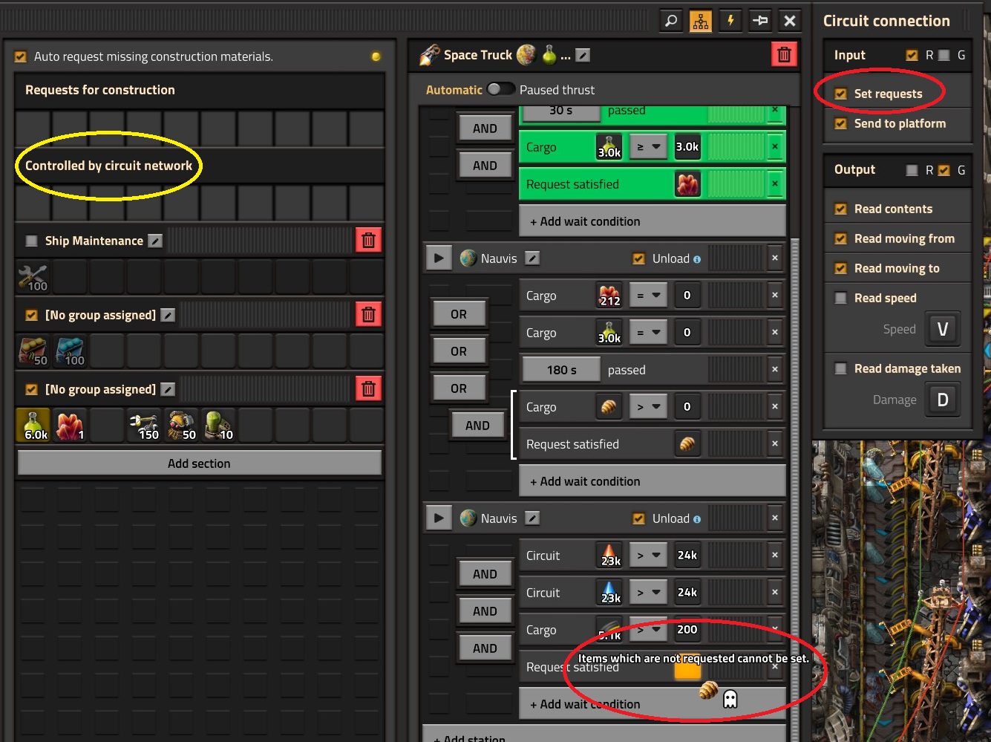Image resolution: width=991 pixels, height=742 pixels.
Task: Toggle the Read contents checkbox
Action: (841, 209)
